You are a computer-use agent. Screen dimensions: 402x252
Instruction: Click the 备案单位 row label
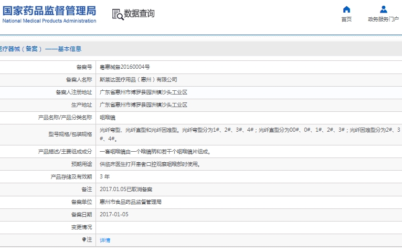[x=81, y=202]
